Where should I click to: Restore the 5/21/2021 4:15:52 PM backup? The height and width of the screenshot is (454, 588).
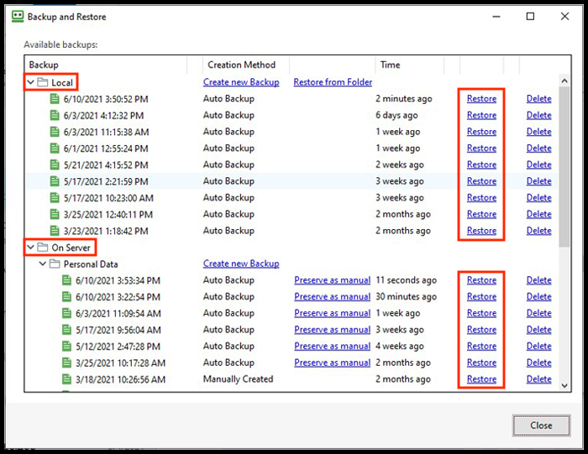coord(481,164)
